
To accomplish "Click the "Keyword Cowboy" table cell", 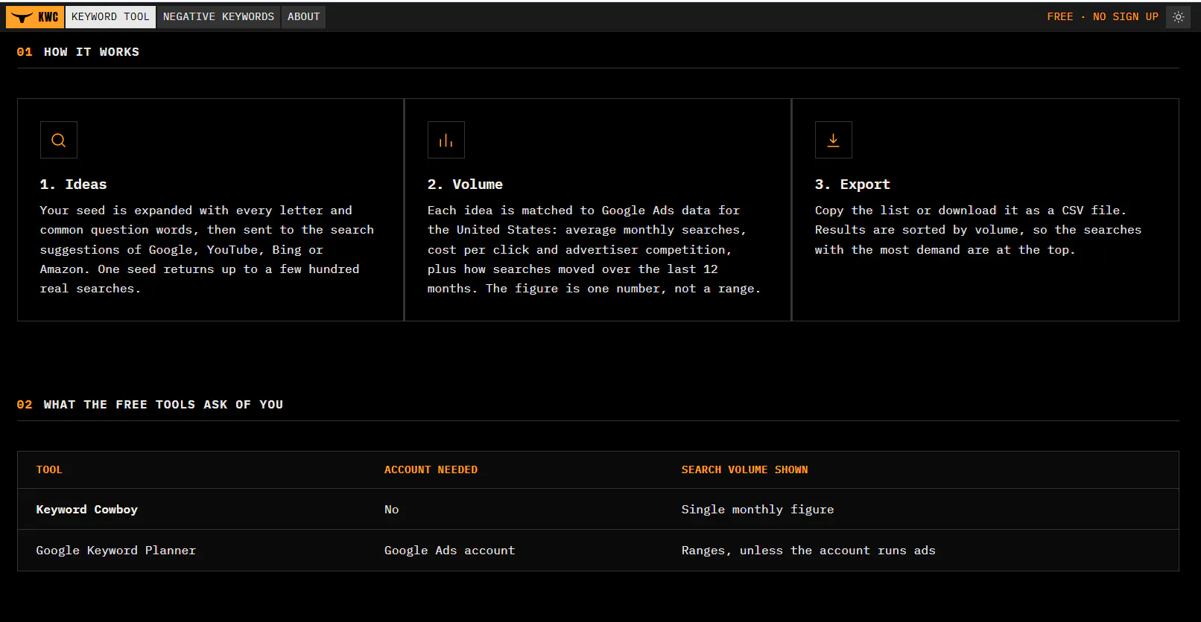I will [87, 510].
